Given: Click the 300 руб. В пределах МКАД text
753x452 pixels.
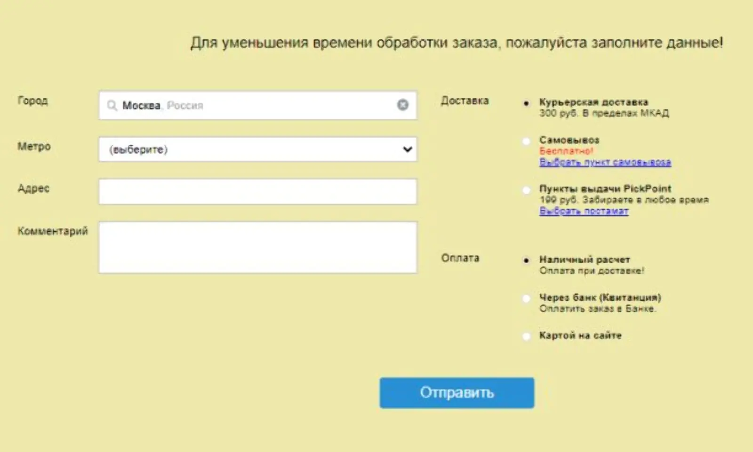Looking at the screenshot, I should pyautogui.click(x=604, y=113).
